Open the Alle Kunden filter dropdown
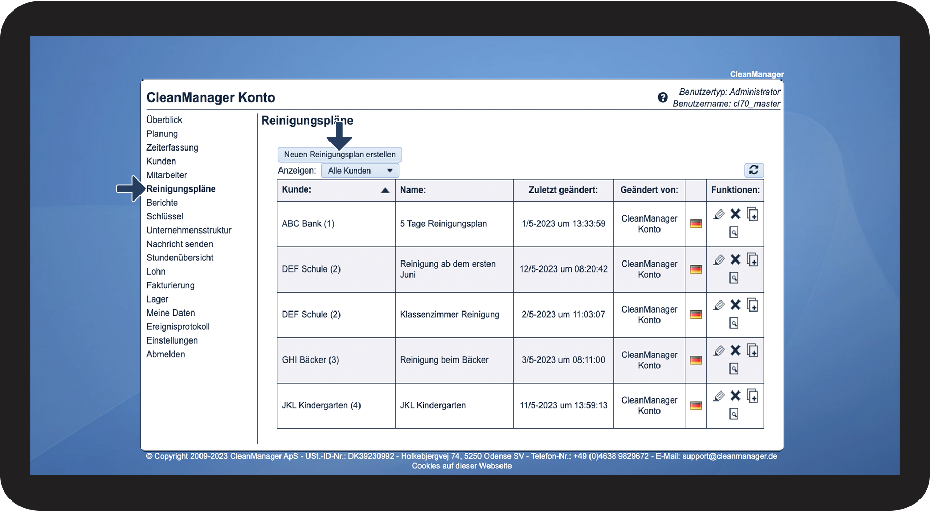930x511 pixels. (x=360, y=171)
